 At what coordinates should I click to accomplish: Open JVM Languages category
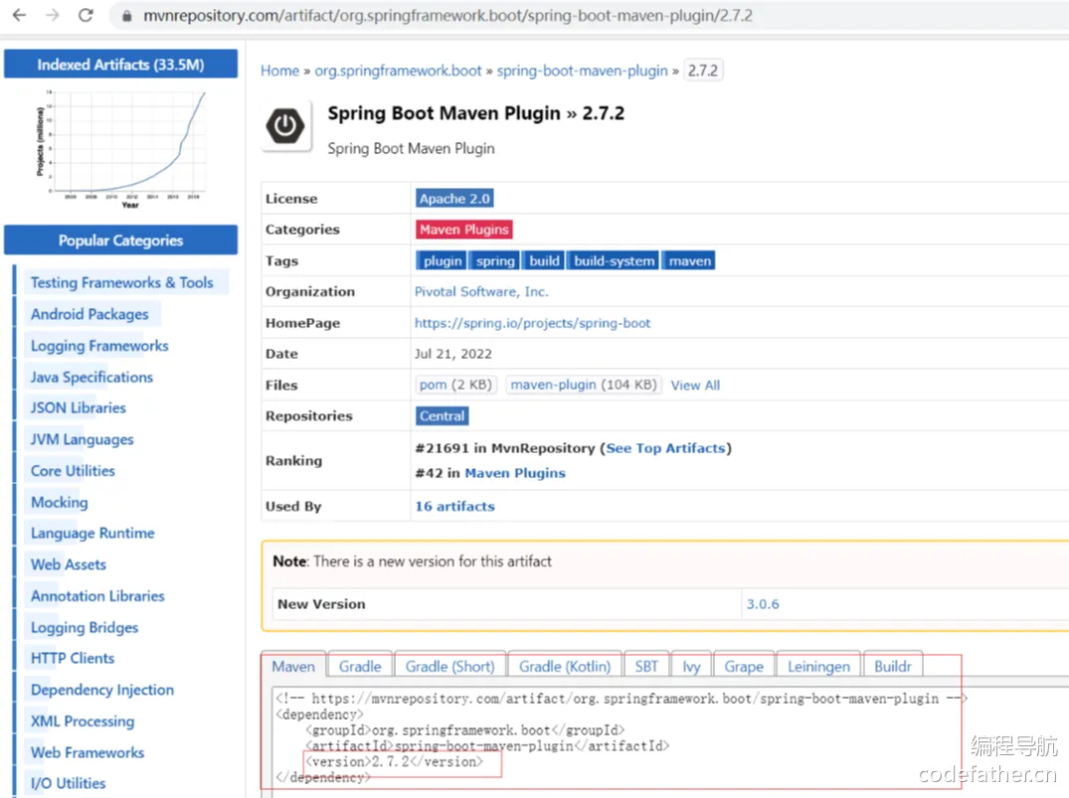(82, 439)
